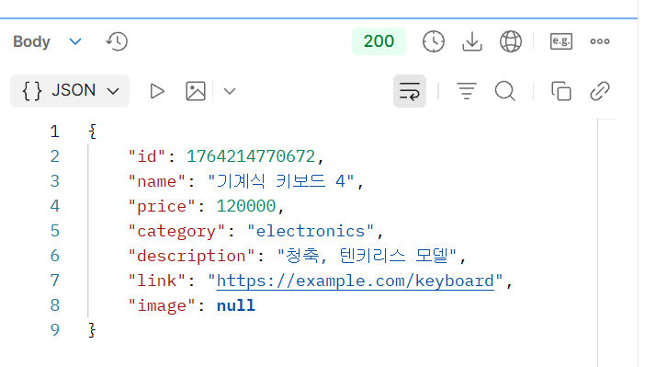Click the "description" key on line 6
Viewport: 656px width, 367px height.
coord(191,256)
